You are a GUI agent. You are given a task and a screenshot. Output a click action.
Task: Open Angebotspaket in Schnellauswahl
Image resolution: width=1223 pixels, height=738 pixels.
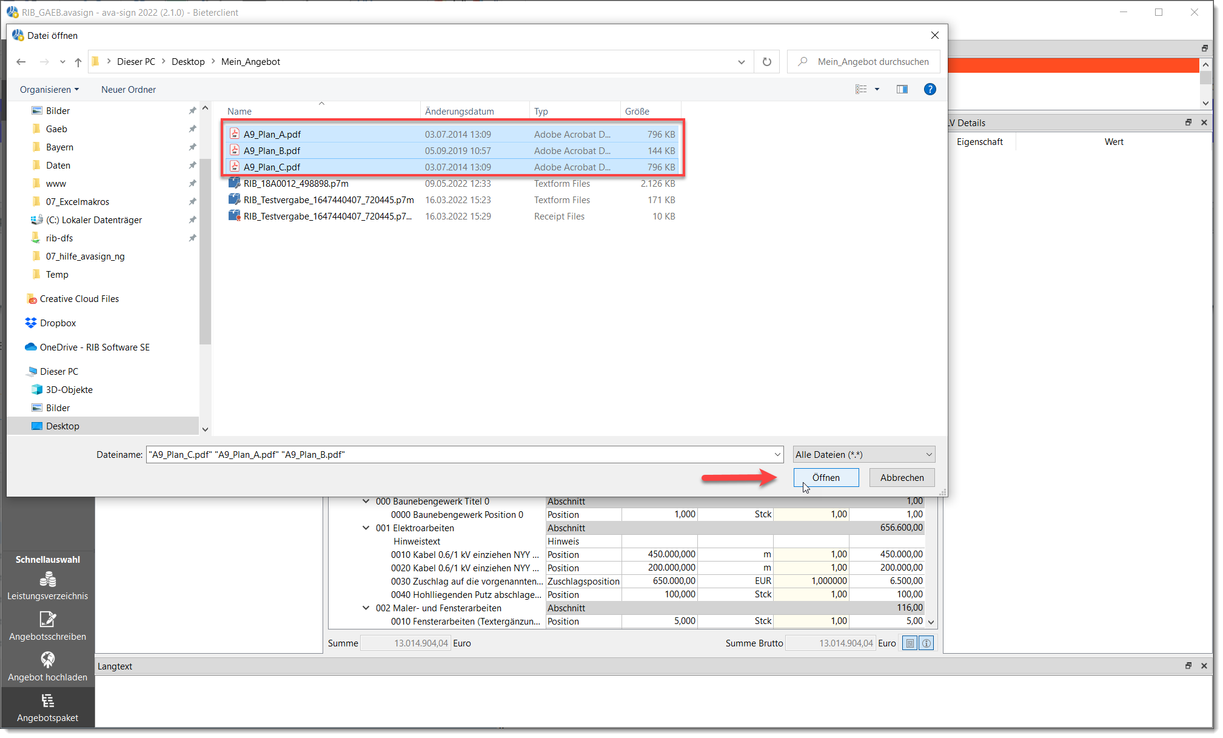(47, 708)
